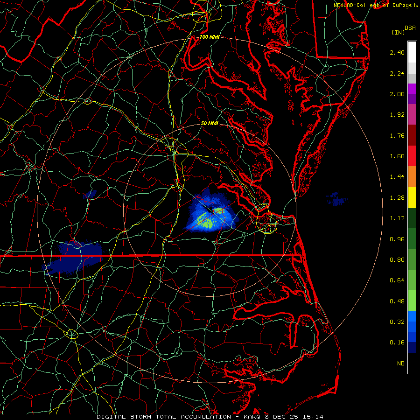The height and width of the screenshot is (420, 420).
Task: Click the DSA product label
Action: [x=410, y=28]
